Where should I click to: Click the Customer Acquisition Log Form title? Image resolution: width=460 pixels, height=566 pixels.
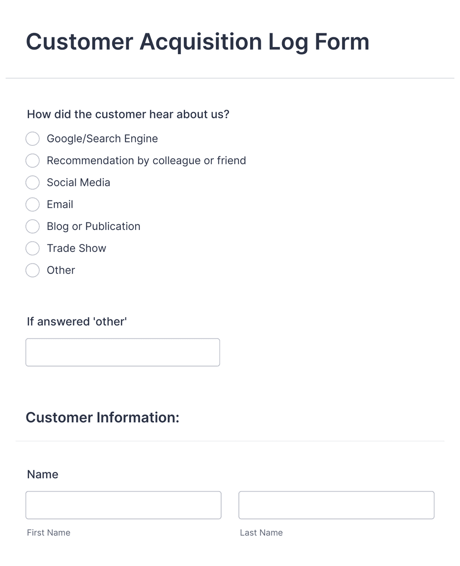(197, 42)
